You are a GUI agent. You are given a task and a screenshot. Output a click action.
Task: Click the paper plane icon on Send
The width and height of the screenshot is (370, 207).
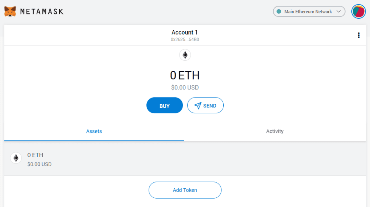198,106
